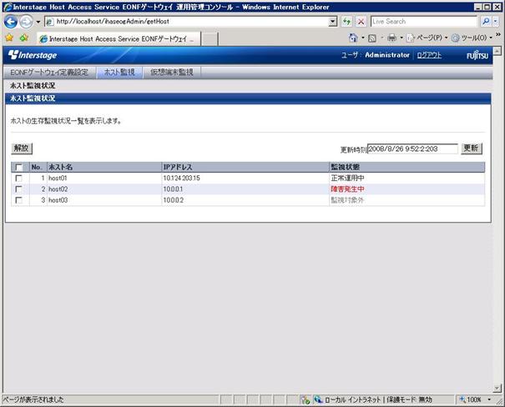Click the RSS Feeds icon
Screen dimensions: 505x407
pyautogui.click(x=372, y=38)
